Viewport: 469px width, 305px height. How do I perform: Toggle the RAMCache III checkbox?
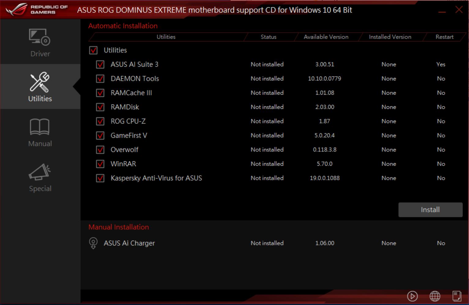(x=100, y=93)
